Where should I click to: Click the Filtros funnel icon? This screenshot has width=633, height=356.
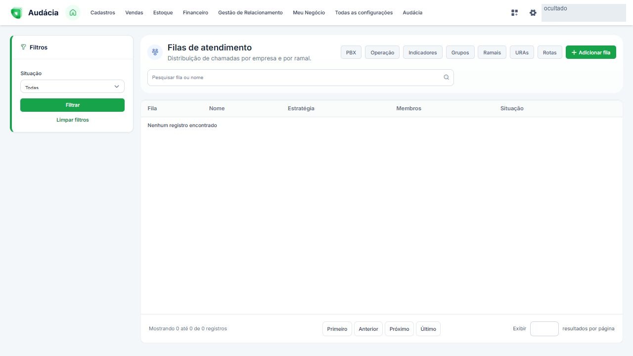pyautogui.click(x=23, y=47)
